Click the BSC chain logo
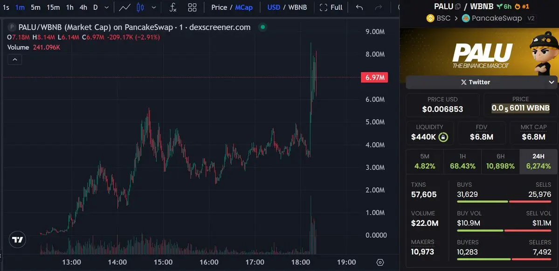559x271 pixels. point(430,18)
